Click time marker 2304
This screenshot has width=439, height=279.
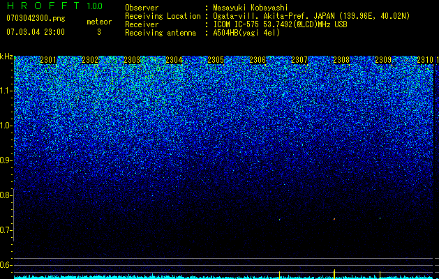[x=174, y=60]
